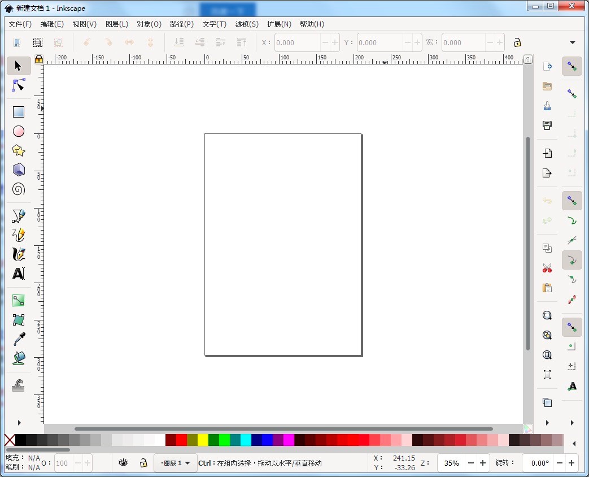Enable snapping via the top snap icon

coord(571,66)
